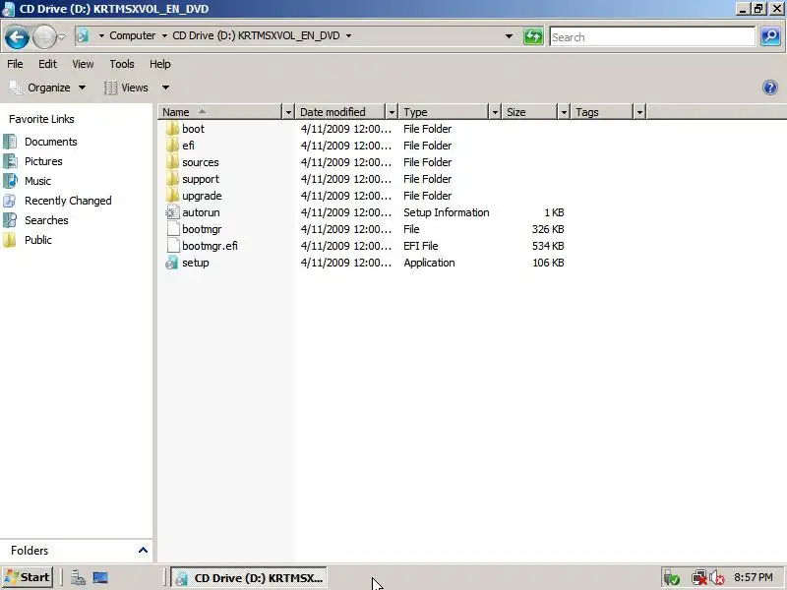
Task: Expand the arrow after Computer in address bar
Action: 164,35
